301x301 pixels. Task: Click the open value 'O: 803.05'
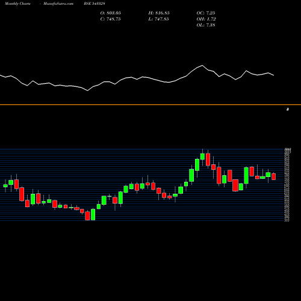pos(111,13)
